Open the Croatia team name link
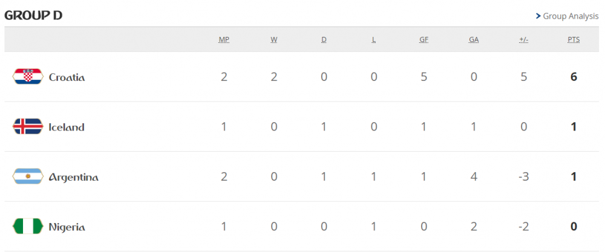This screenshot has height=252, width=605. click(x=67, y=77)
